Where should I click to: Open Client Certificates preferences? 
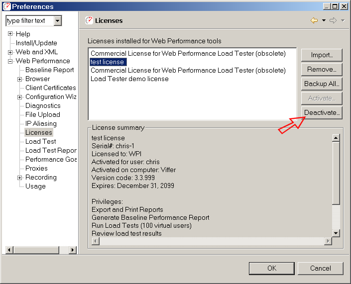click(51, 88)
